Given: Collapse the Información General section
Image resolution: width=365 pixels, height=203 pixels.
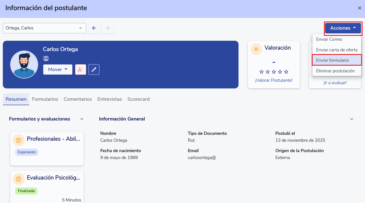Looking at the screenshot, I should 351,119.
